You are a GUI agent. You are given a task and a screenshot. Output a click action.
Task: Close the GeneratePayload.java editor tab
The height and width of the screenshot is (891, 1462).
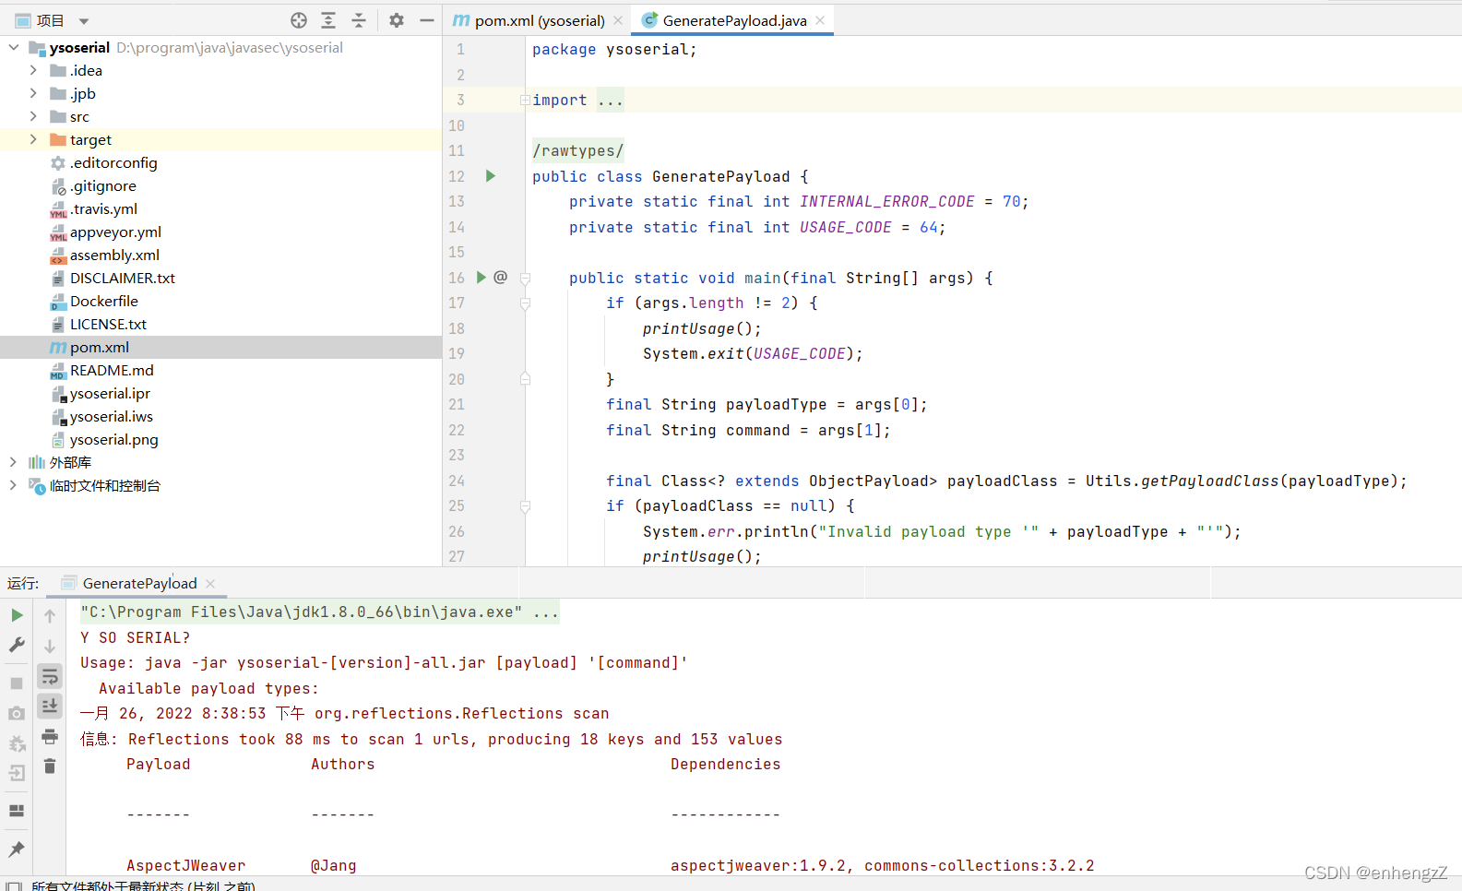[x=820, y=20]
